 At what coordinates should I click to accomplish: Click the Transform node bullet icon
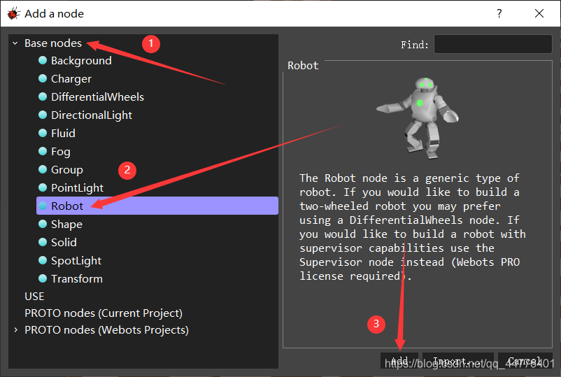pos(43,278)
